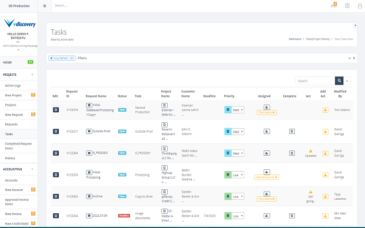This screenshot has width=365, height=228.
Task: Click the table search magnifier button
Action: (339, 81)
